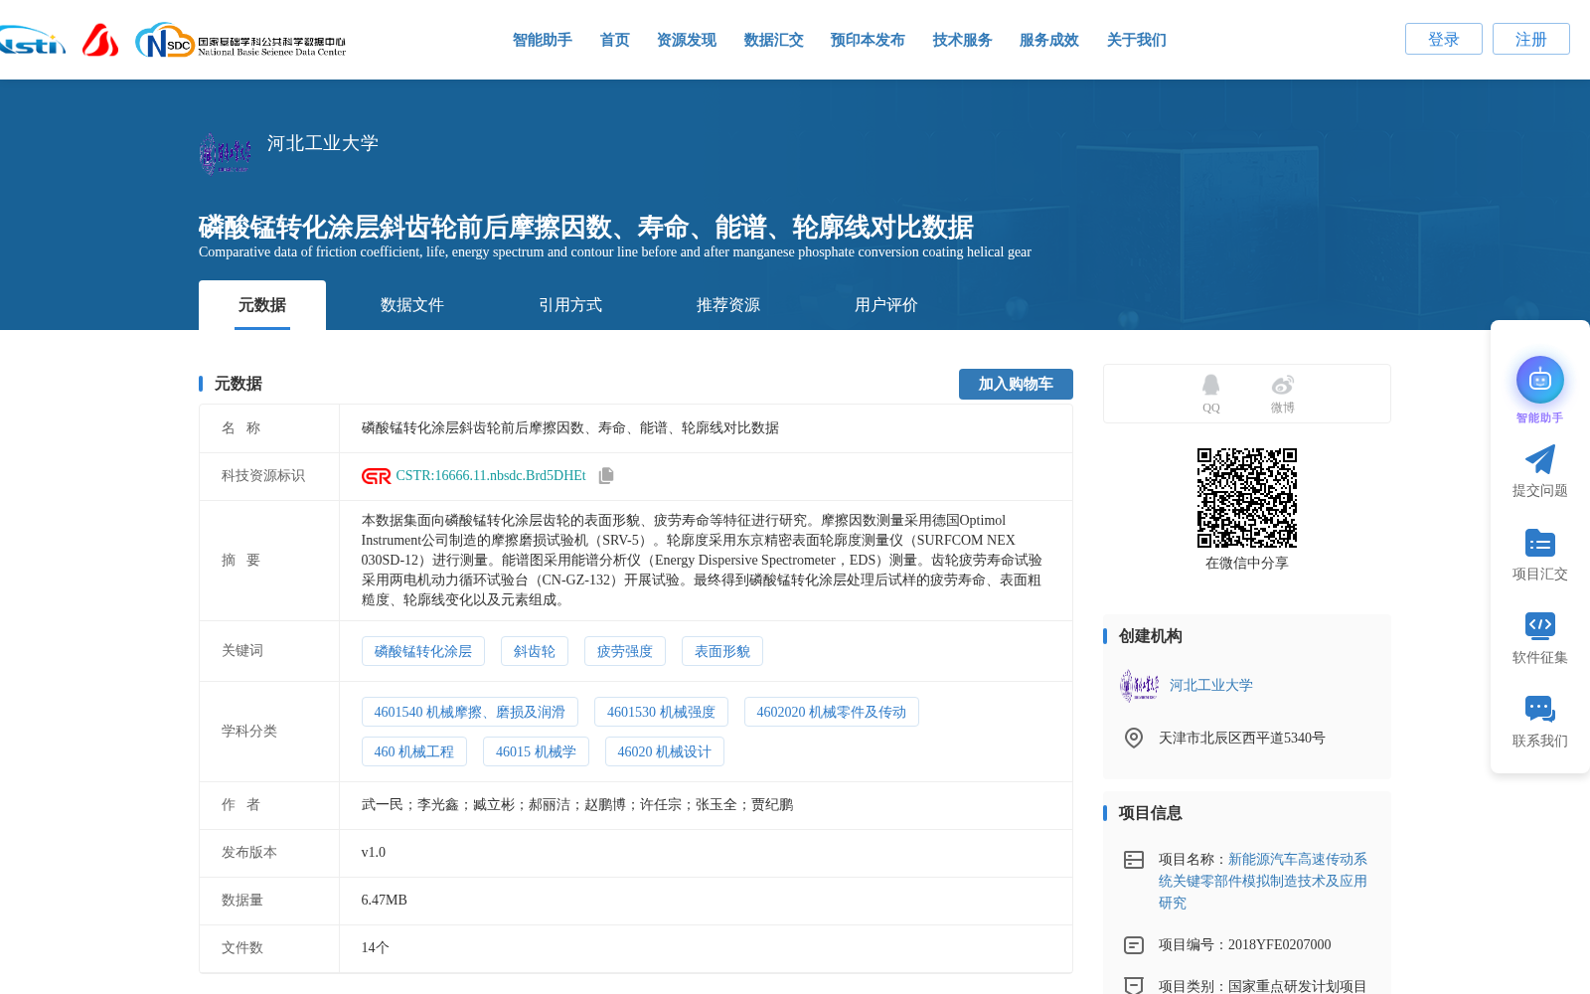
Task: Click data size value 6.47MB
Action: (385, 901)
